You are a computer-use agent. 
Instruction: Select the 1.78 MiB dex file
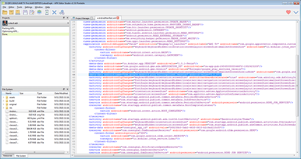click(x=35, y=132)
